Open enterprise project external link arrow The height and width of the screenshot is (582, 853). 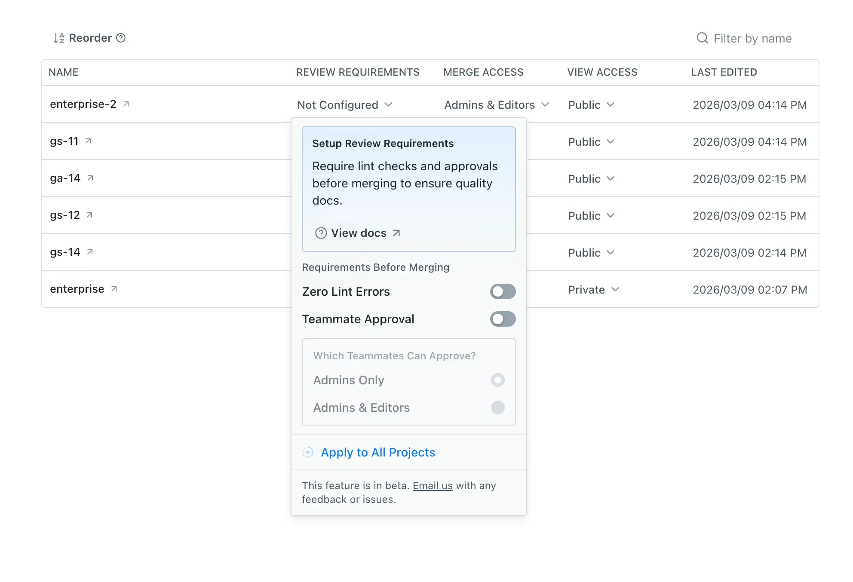pos(114,289)
